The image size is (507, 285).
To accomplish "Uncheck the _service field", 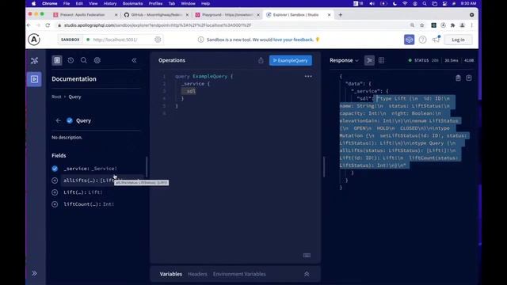I will point(55,169).
